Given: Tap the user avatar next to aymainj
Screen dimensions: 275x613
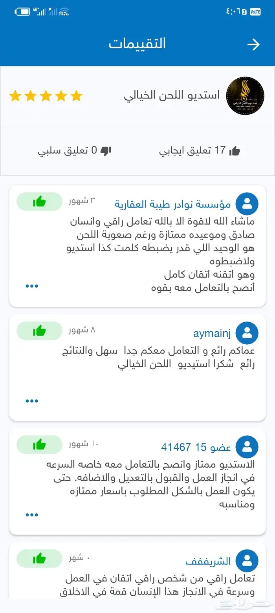Looking at the screenshot, I should 247,333.
